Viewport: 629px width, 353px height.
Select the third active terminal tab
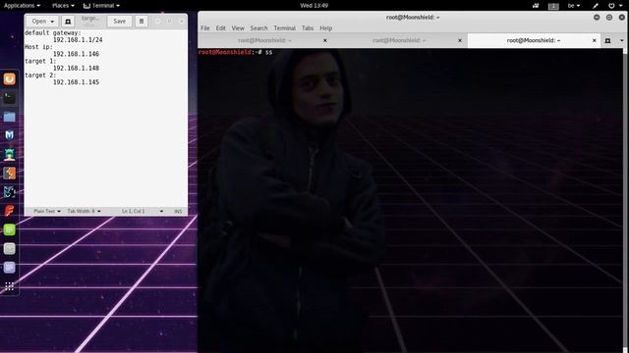534,40
